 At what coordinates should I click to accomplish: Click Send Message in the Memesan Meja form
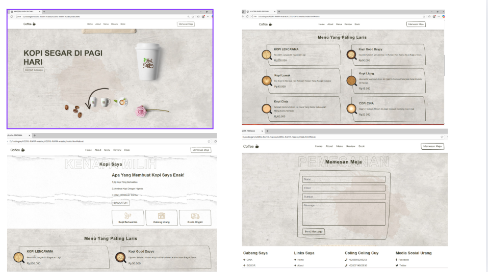314,231
